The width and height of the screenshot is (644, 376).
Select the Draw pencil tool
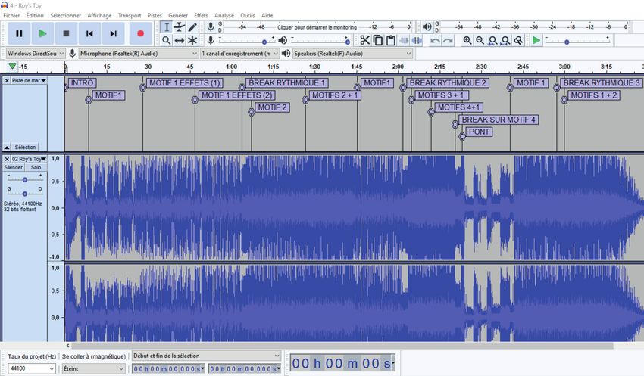(192, 27)
